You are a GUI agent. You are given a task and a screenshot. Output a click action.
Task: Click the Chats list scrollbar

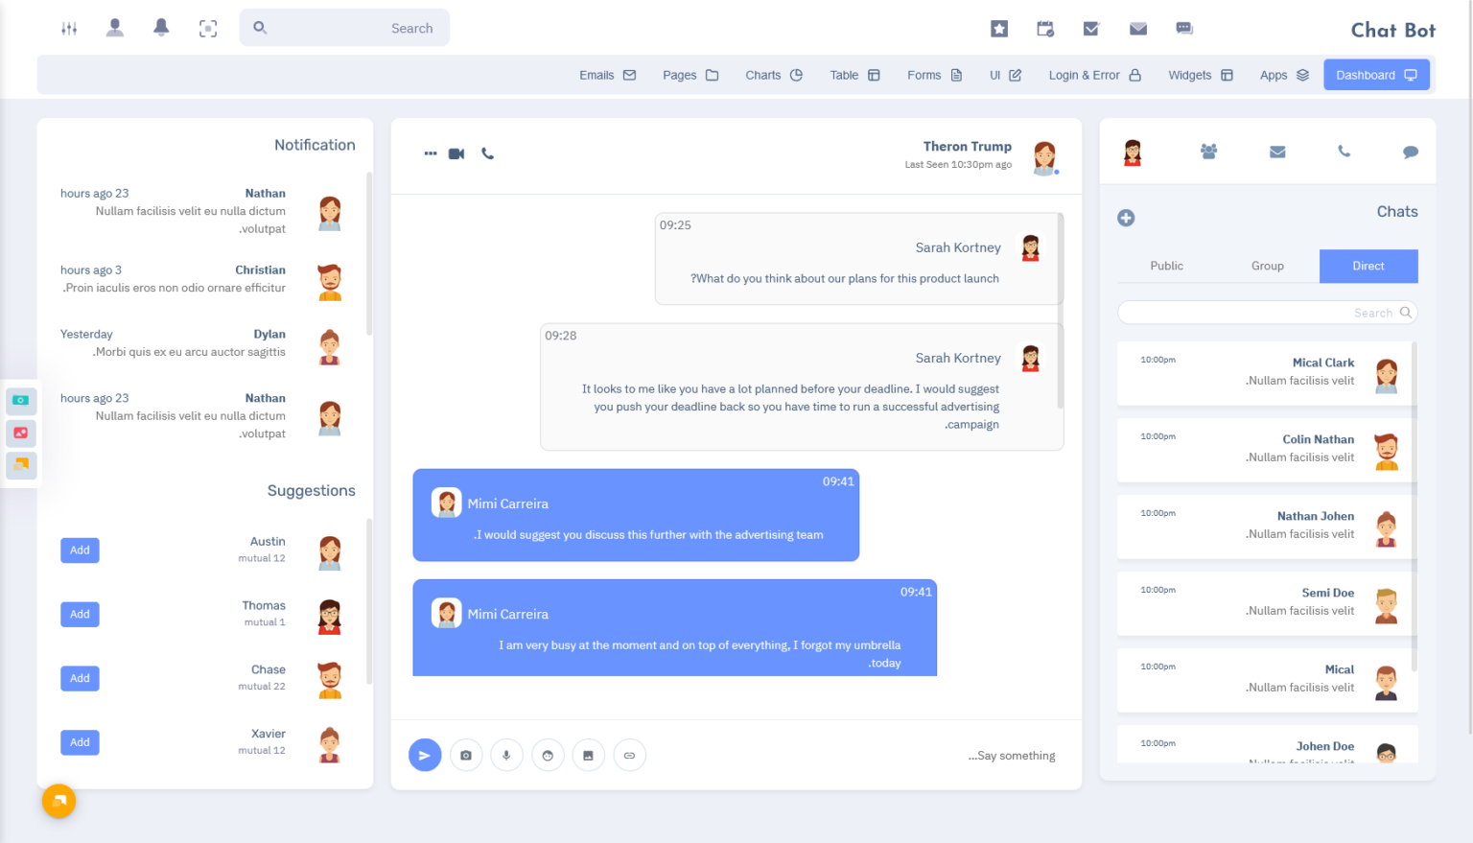[x=1415, y=506]
